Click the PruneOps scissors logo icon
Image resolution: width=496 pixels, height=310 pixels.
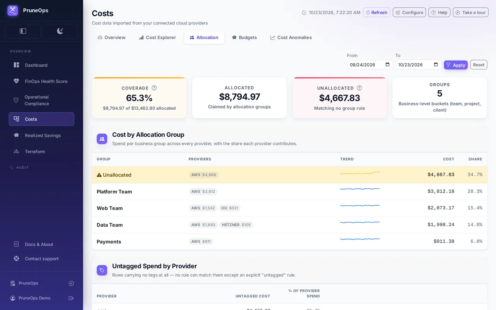pos(13,10)
